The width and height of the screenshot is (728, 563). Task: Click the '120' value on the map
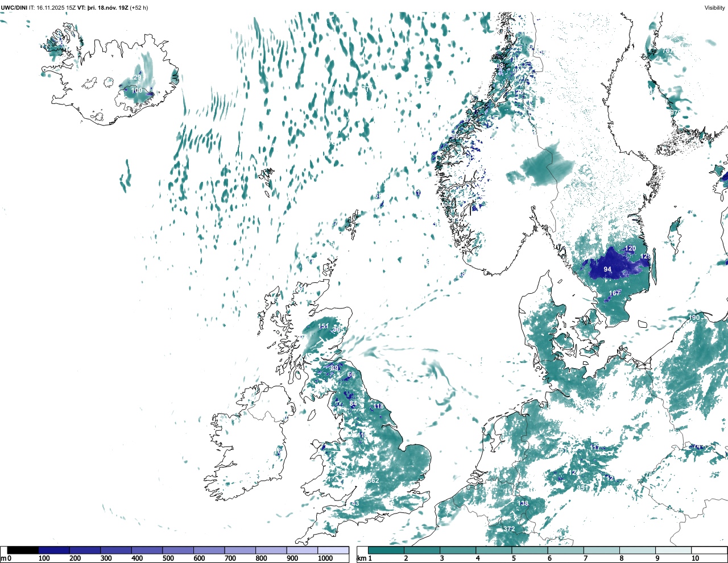[630, 249]
